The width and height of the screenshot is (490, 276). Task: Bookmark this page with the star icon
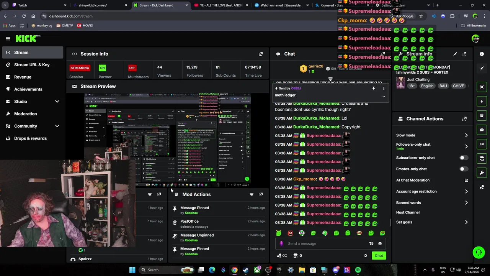(421, 16)
